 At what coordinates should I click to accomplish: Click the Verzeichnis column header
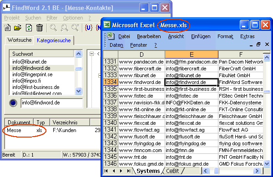[70, 122]
